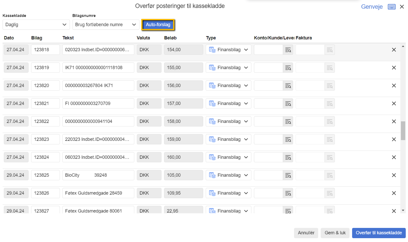Delete row with amount 158,00

pos(394,122)
